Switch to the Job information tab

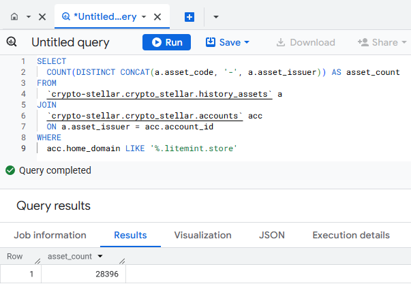pyautogui.click(x=50, y=235)
